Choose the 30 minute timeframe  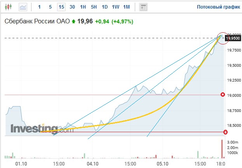point(72,7)
